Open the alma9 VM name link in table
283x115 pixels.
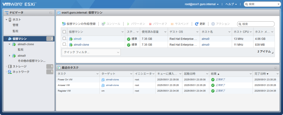pyautogui.click(x=77, y=39)
